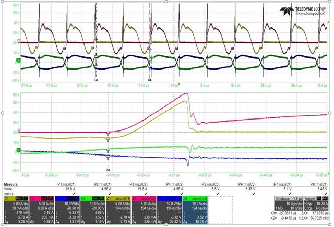The image size is (334, 227).
Task: Click the BwL badge in C1 descriptor
Action: tap(19, 198)
